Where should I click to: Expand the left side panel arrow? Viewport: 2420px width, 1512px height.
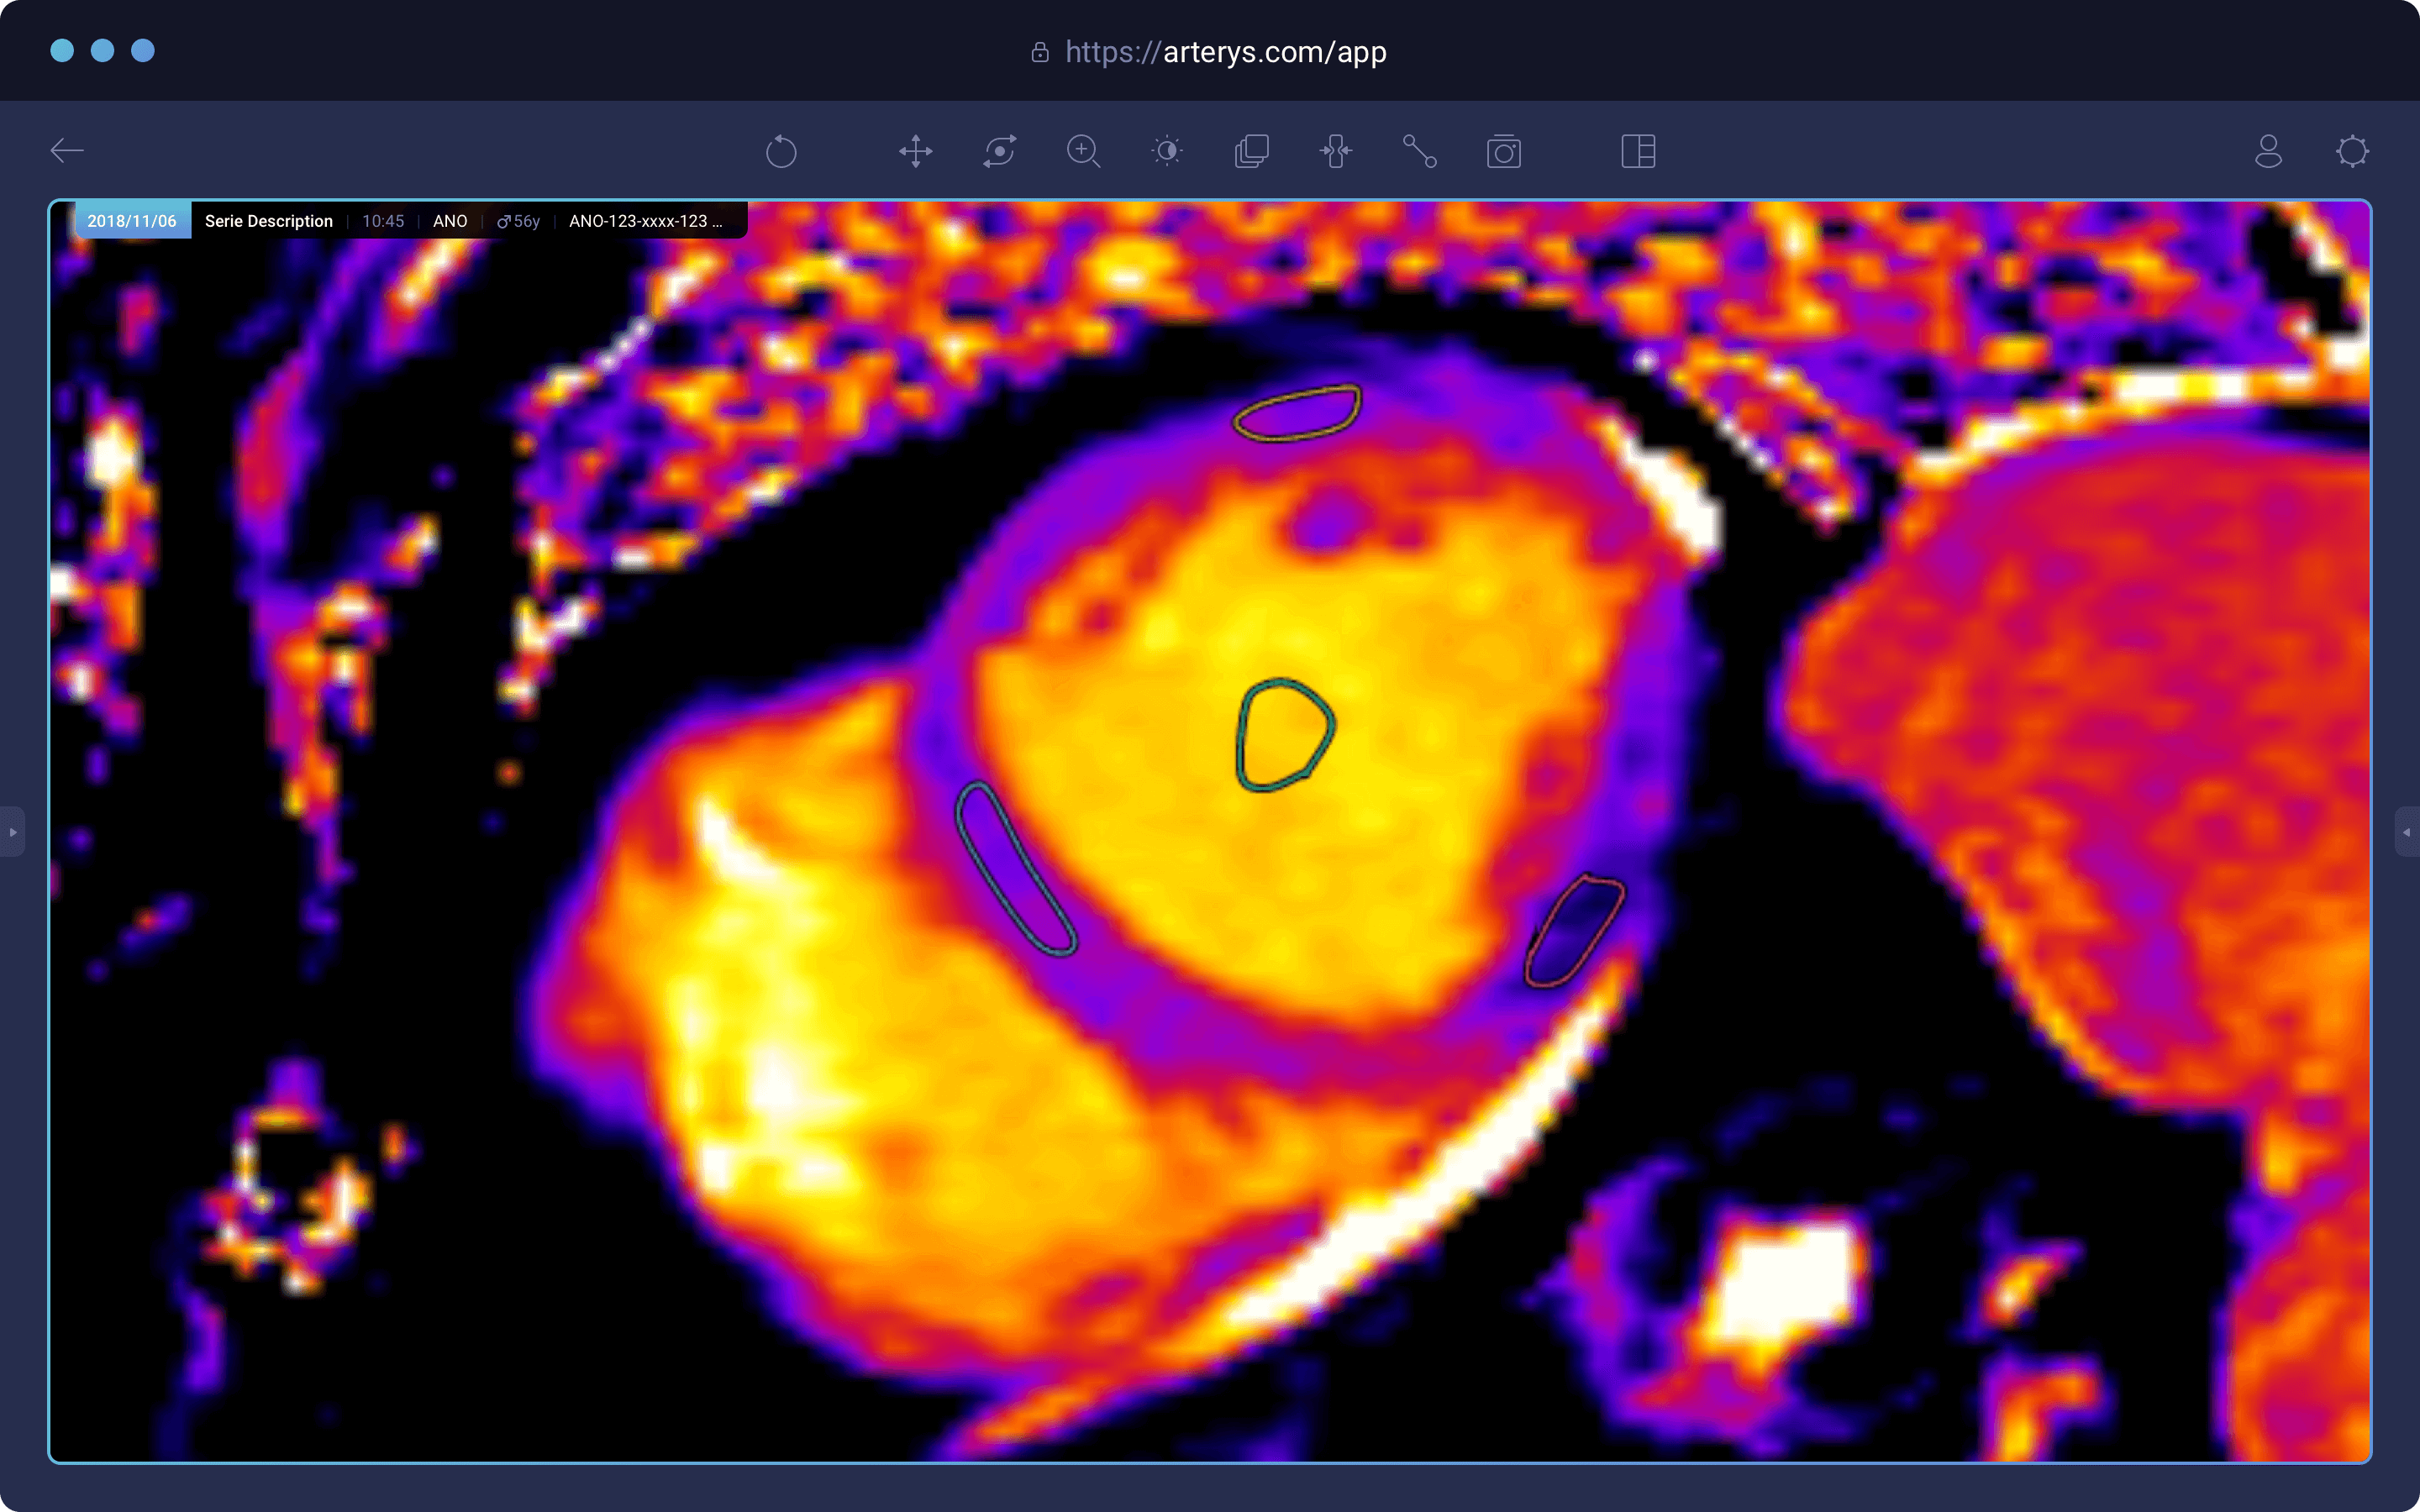pos(12,832)
